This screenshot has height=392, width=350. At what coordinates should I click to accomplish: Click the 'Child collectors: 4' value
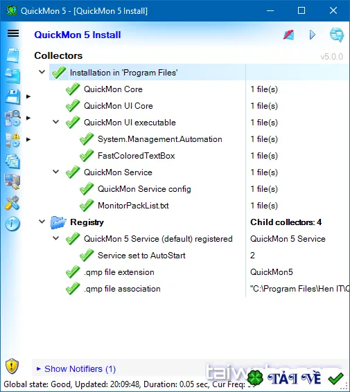point(286,222)
